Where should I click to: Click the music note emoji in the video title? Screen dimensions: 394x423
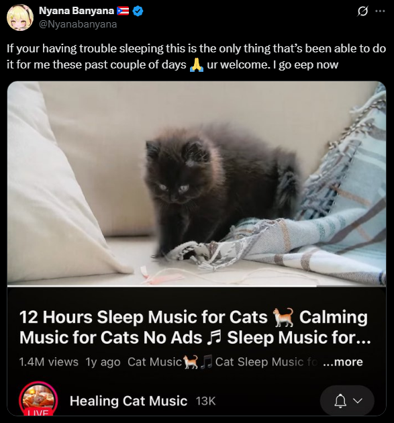214,338
